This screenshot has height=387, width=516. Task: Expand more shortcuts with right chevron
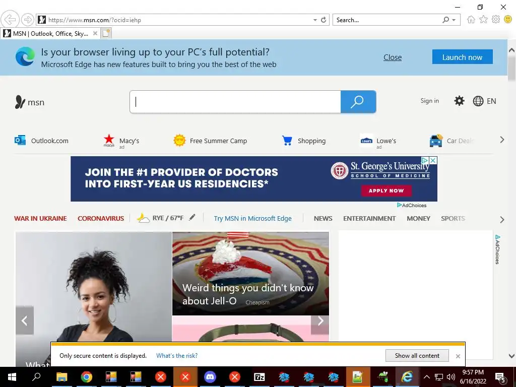pyautogui.click(x=502, y=140)
